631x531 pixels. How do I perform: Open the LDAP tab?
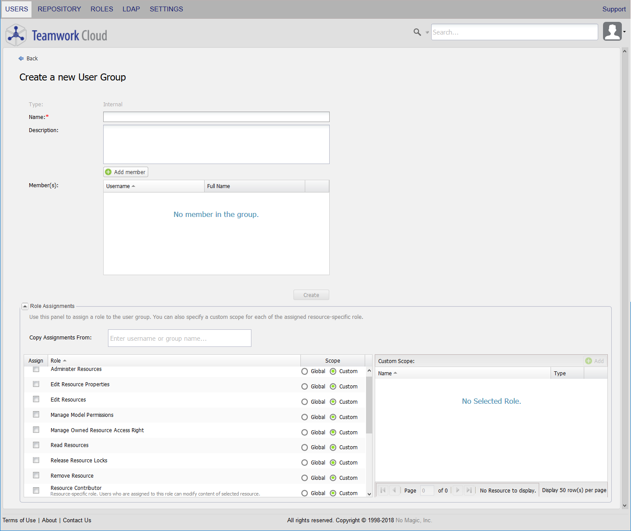click(131, 9)
